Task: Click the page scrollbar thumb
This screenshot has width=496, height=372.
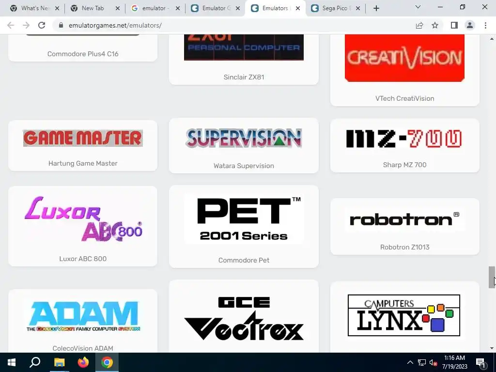Action: click(x=492, y=277)
